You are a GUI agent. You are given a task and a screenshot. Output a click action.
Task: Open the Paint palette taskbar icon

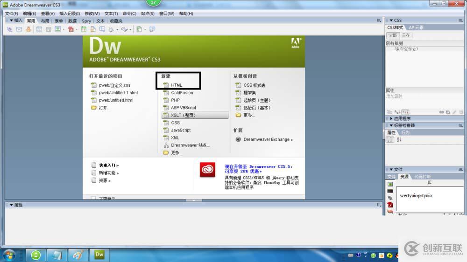pos(78,255)
